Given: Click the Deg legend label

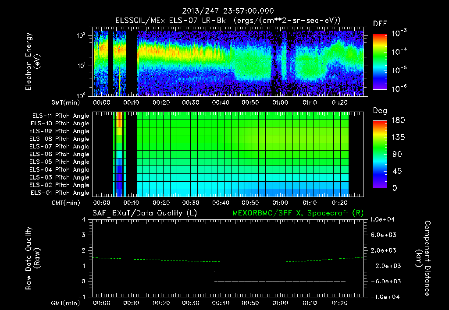Looking at the screenshot, I should pos(380,111).
